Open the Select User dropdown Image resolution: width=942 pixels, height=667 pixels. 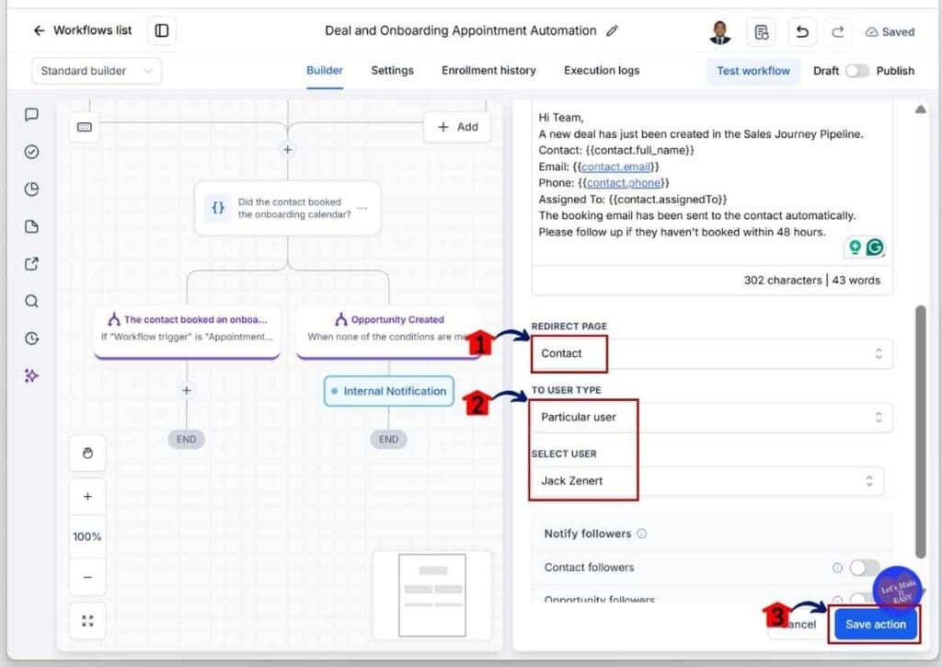[707, 481]
